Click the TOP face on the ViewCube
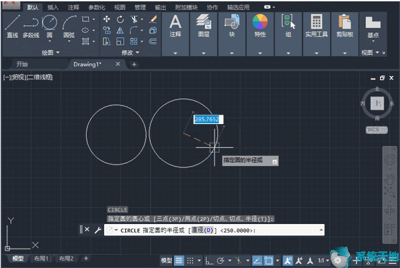This screenshot has width=400, height=268. (x=377, y=103)
